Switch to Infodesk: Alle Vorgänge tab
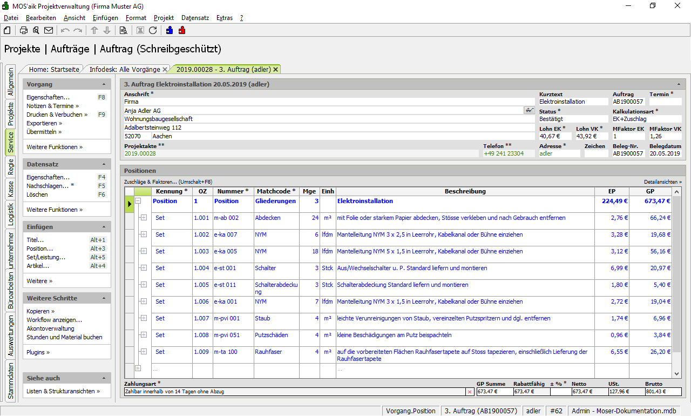Viewport: 691px width, 416px height. 125,69
